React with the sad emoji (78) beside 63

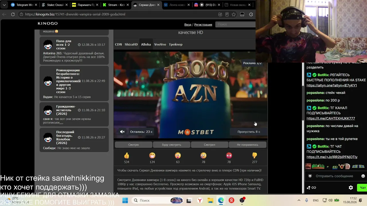click(203, 156)
